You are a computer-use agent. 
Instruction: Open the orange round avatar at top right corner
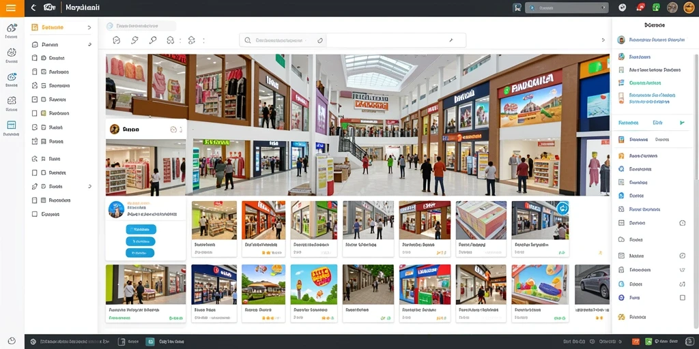coord(689,7)
